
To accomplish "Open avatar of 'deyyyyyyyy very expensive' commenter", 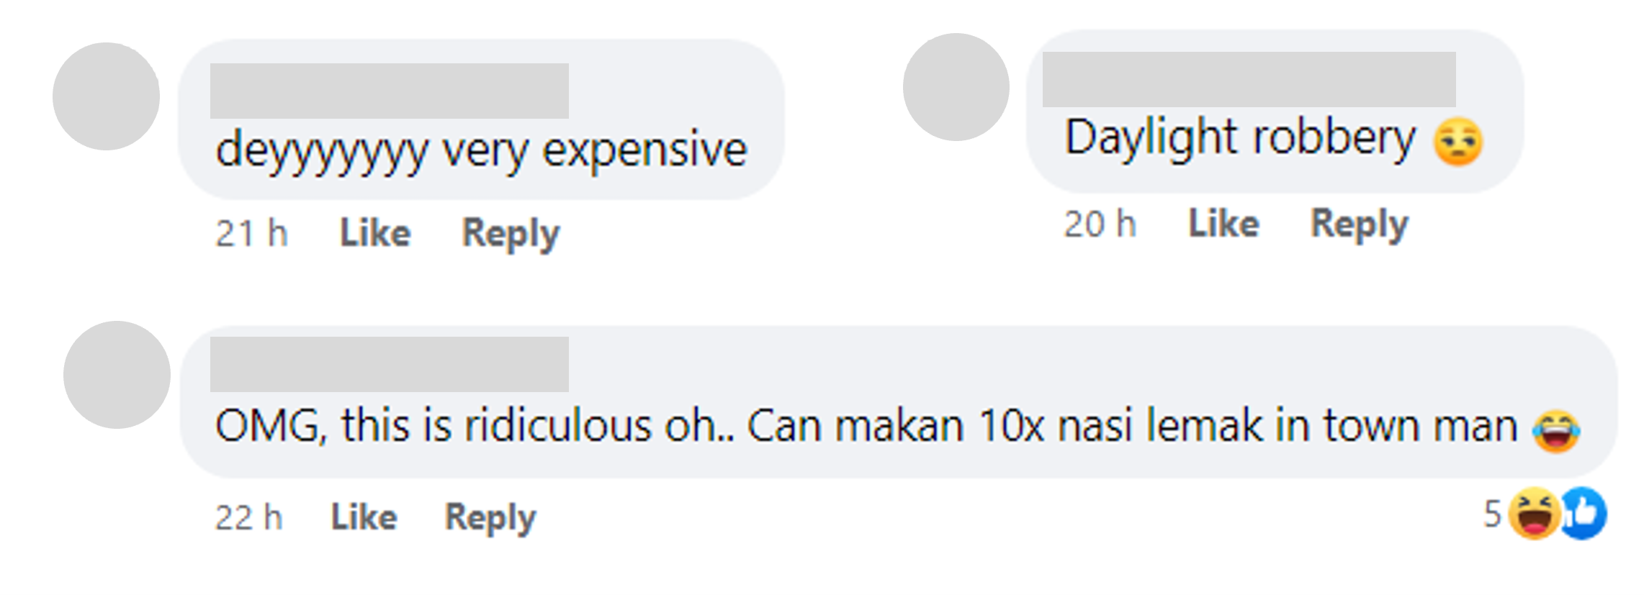I will click(106, 96).
